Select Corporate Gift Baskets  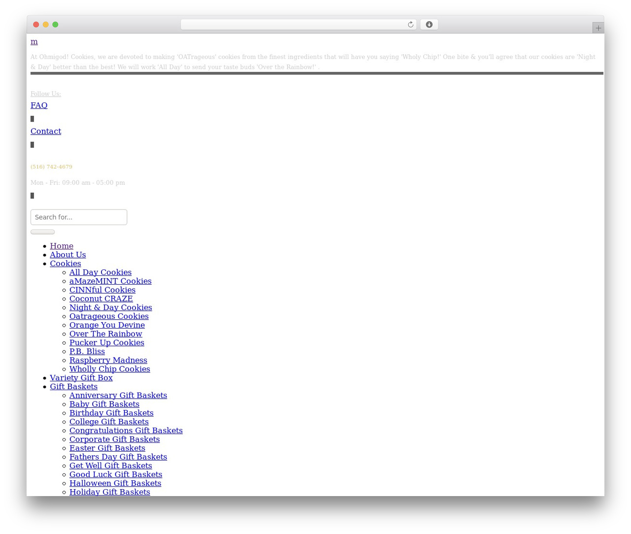click(115, 439)
